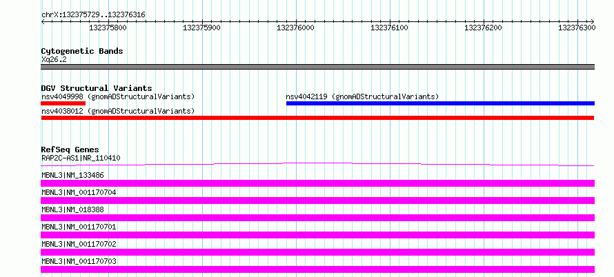The width and height of the screenshot is (614, 277).
Task: Click the magenta bar under MBNL3|NM_018388
Action: [317, 218]
